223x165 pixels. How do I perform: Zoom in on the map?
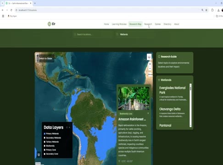150,64
